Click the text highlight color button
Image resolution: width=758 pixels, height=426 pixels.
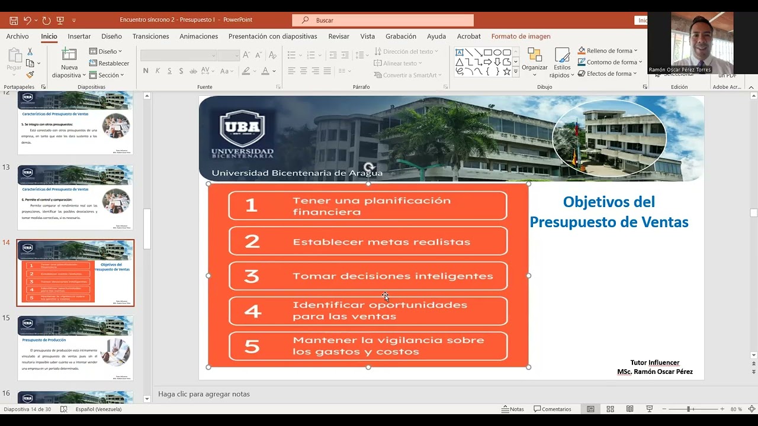point(246,71)
